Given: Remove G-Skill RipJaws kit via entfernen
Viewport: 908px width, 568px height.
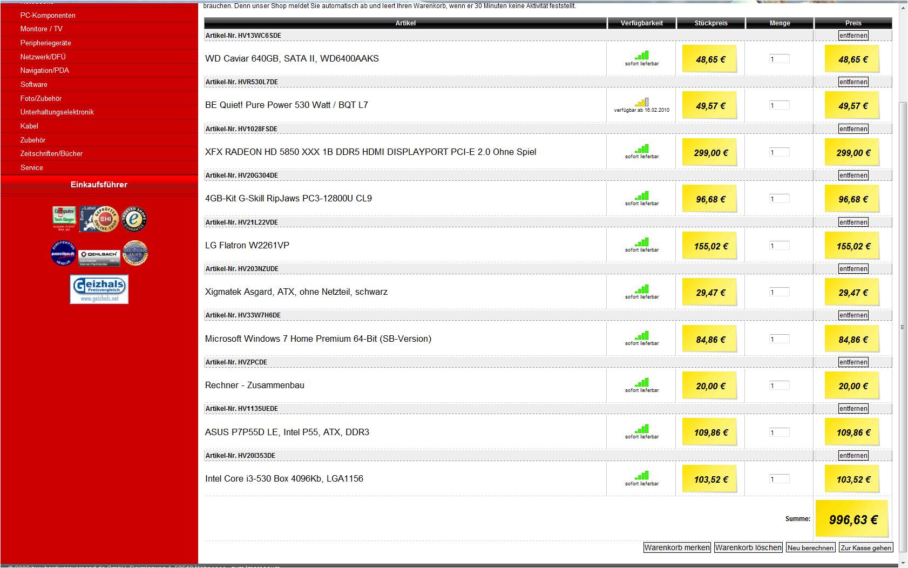Looking at the screenshot, I should (853, 175).
